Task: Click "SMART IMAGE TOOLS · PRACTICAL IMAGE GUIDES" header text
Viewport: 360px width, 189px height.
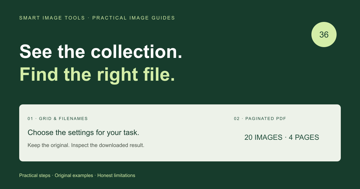Action: (x=97, y=18)
